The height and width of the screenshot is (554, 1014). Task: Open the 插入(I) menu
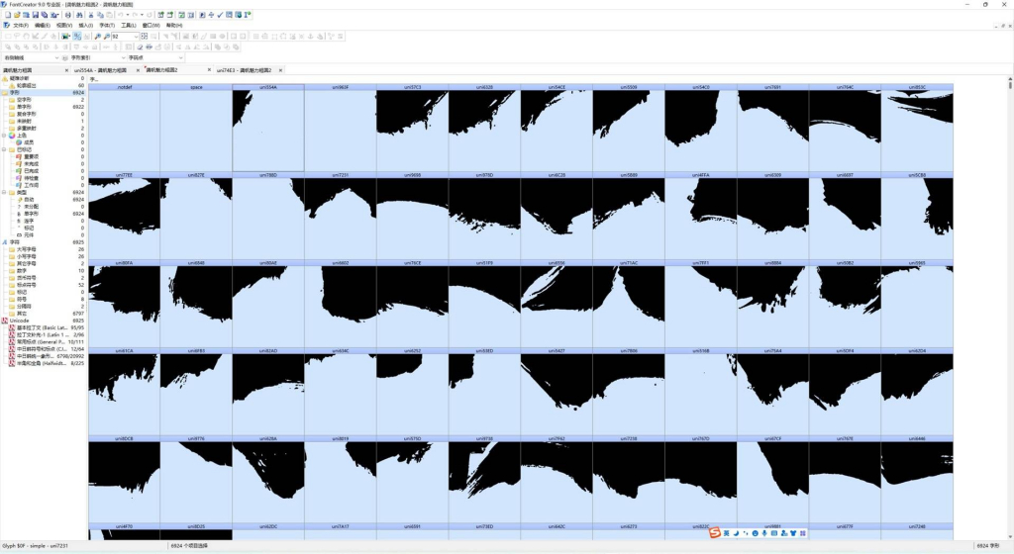(x=85, y=25)
